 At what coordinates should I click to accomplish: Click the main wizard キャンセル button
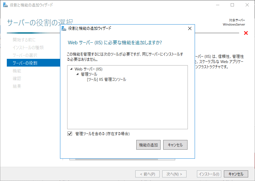[236, 174]
